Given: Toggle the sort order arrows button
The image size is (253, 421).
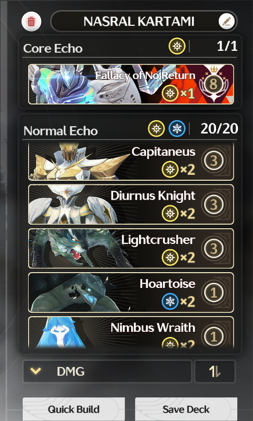Looking at the screenshot, I should (x=215, y=372).
